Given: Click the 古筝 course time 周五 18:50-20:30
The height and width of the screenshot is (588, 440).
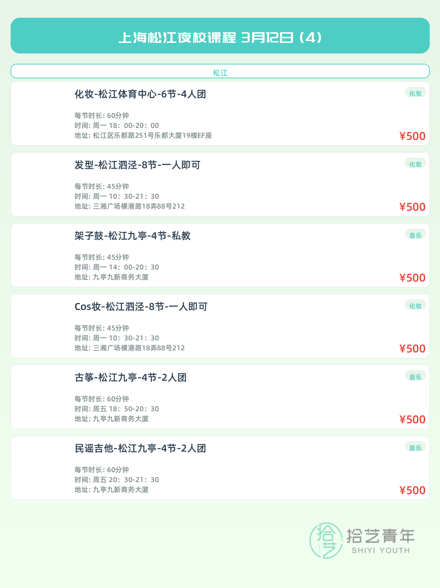Looking at the screenshot, I should [117, 409].
